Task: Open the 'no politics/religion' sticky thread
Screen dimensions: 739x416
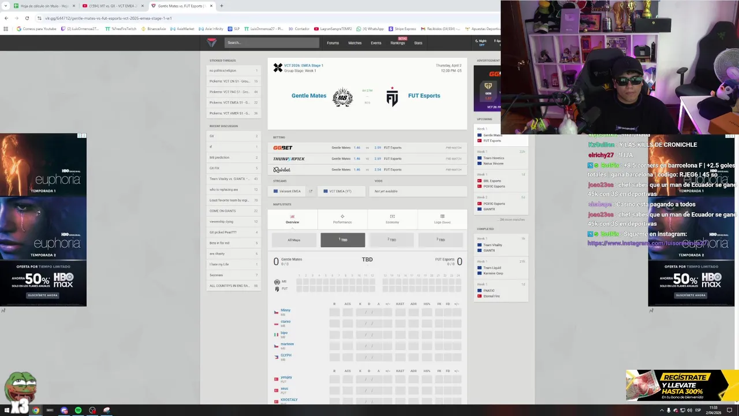Action: [x=234, y=70]
